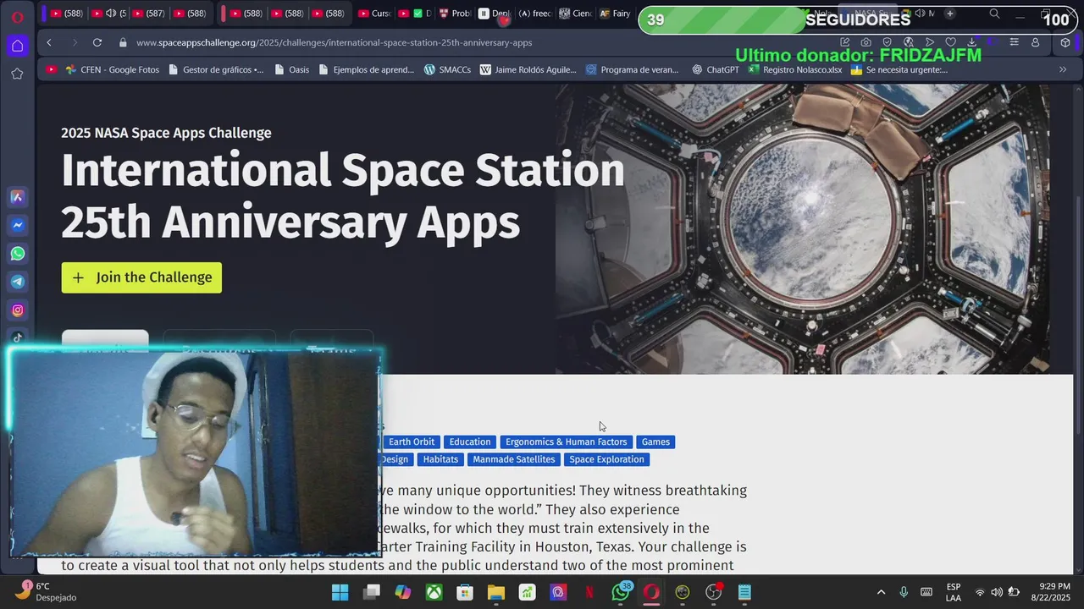Open the ChatGPT bookmark
This screenshot has height=609, width=1084.
tap(716, 69)
